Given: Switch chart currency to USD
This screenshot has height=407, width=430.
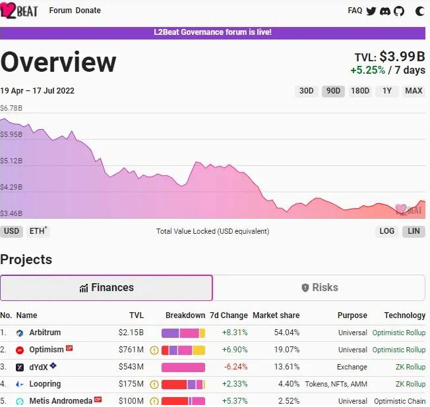Looking at the screenshot, I should tap(11, 231).
